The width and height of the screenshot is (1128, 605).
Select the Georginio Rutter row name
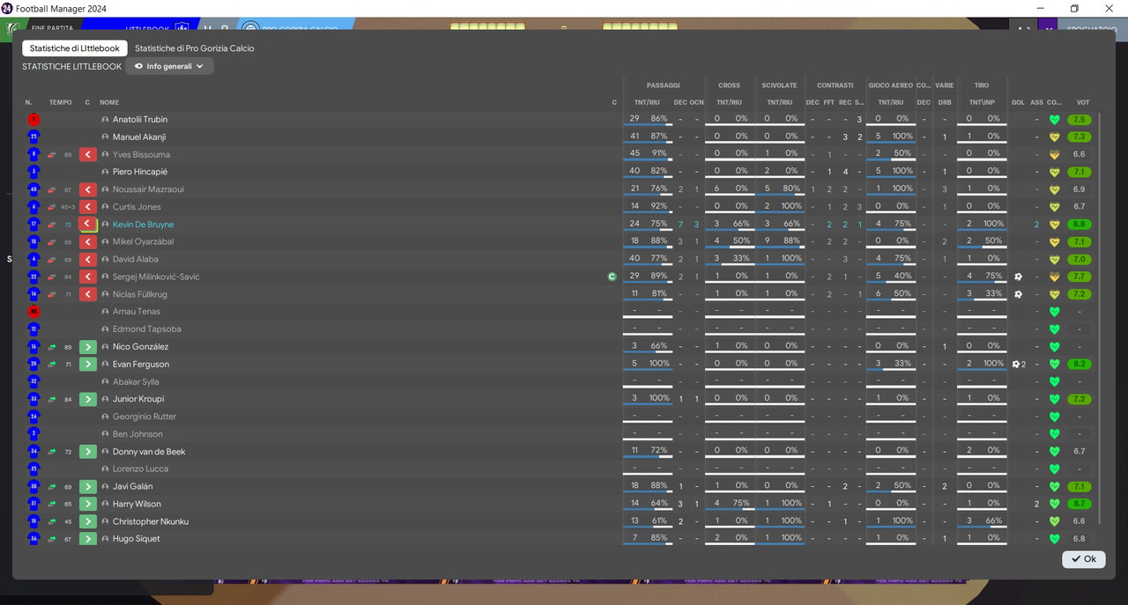click(x=145, y=417)
